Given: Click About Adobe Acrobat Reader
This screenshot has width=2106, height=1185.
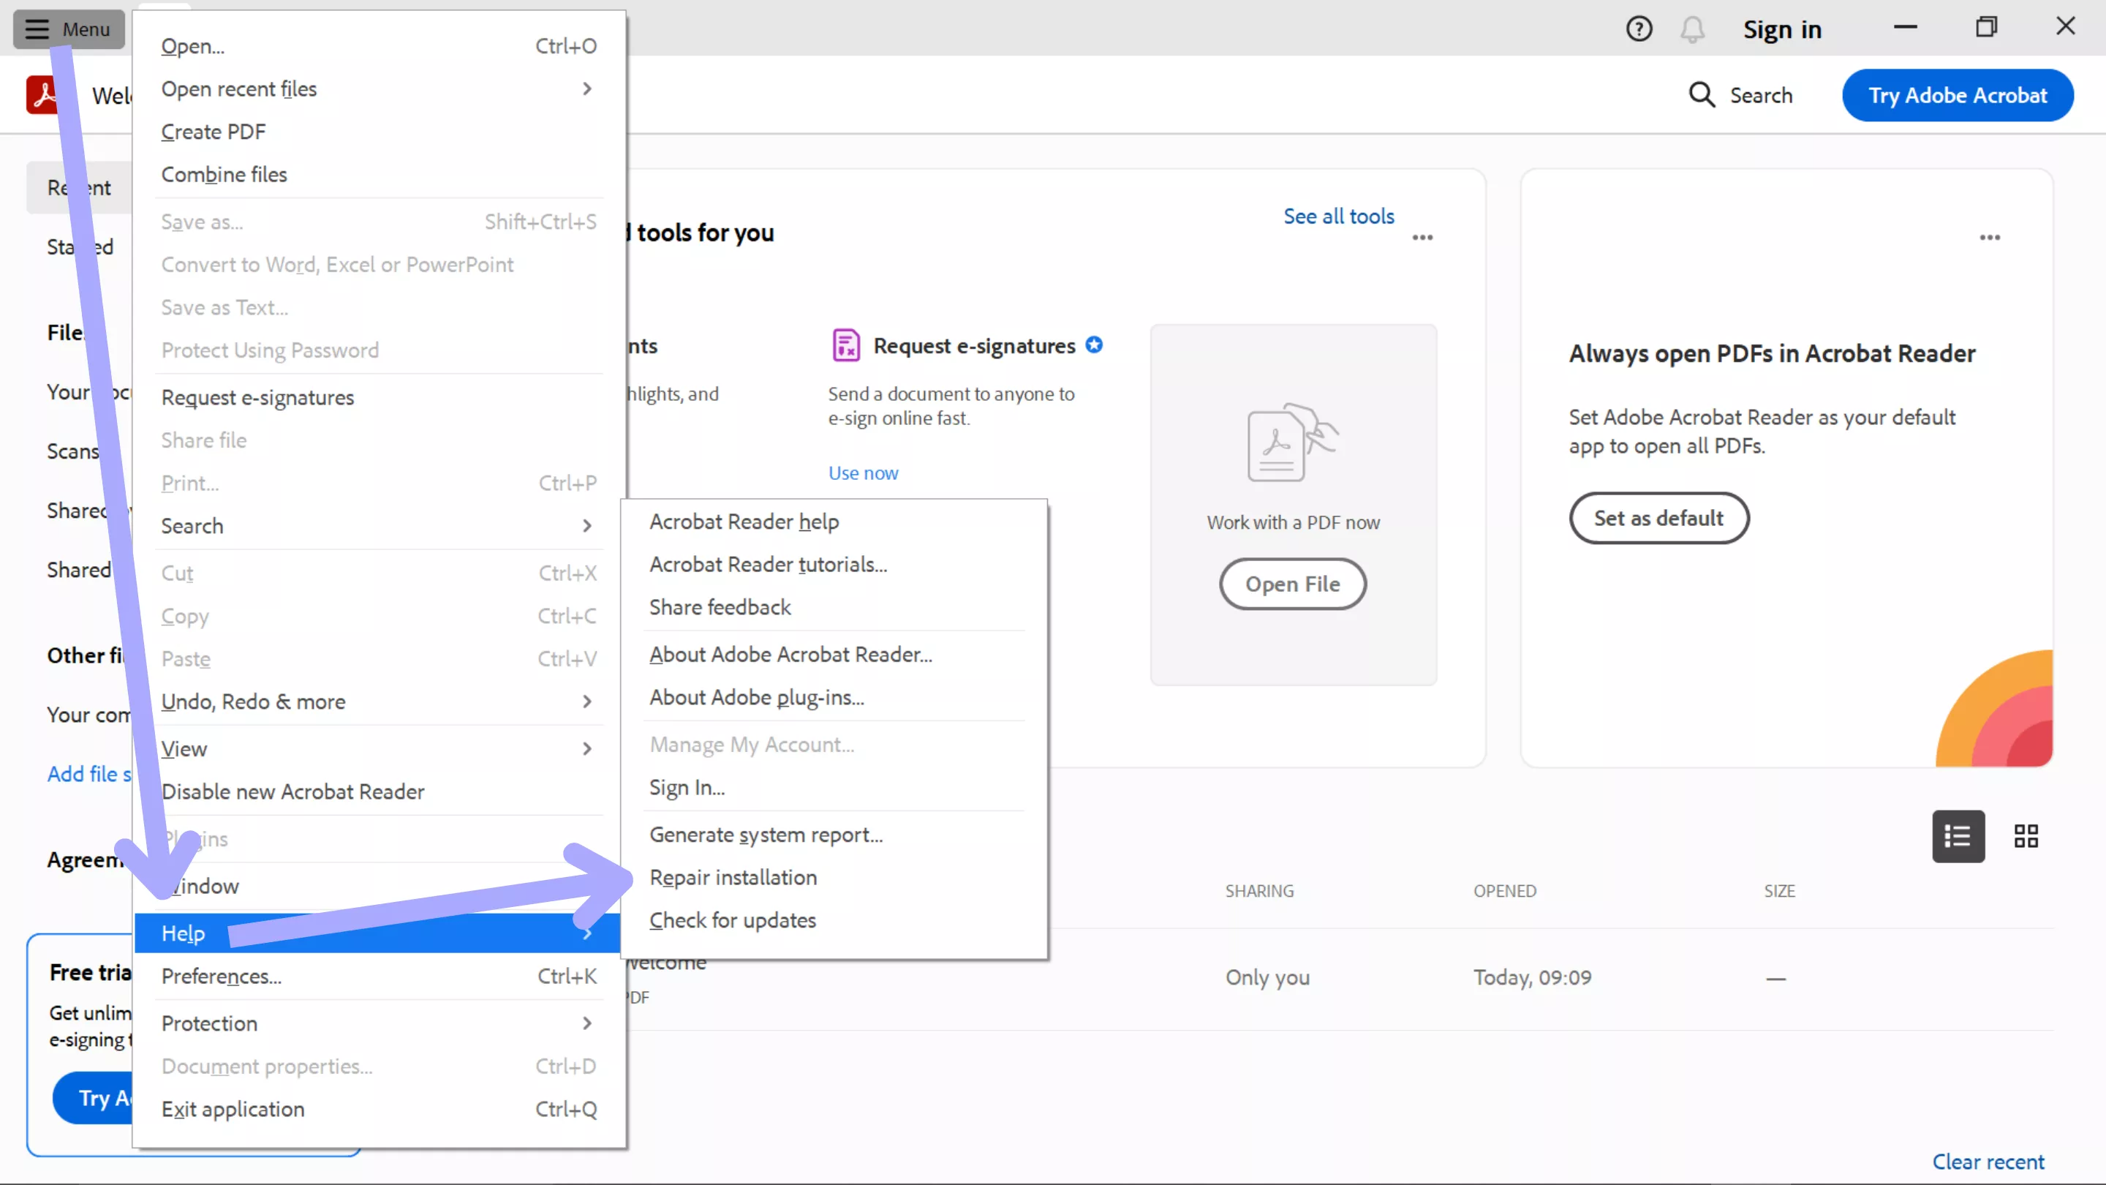Looking at the screenshot, I should (x=790, y=654).
